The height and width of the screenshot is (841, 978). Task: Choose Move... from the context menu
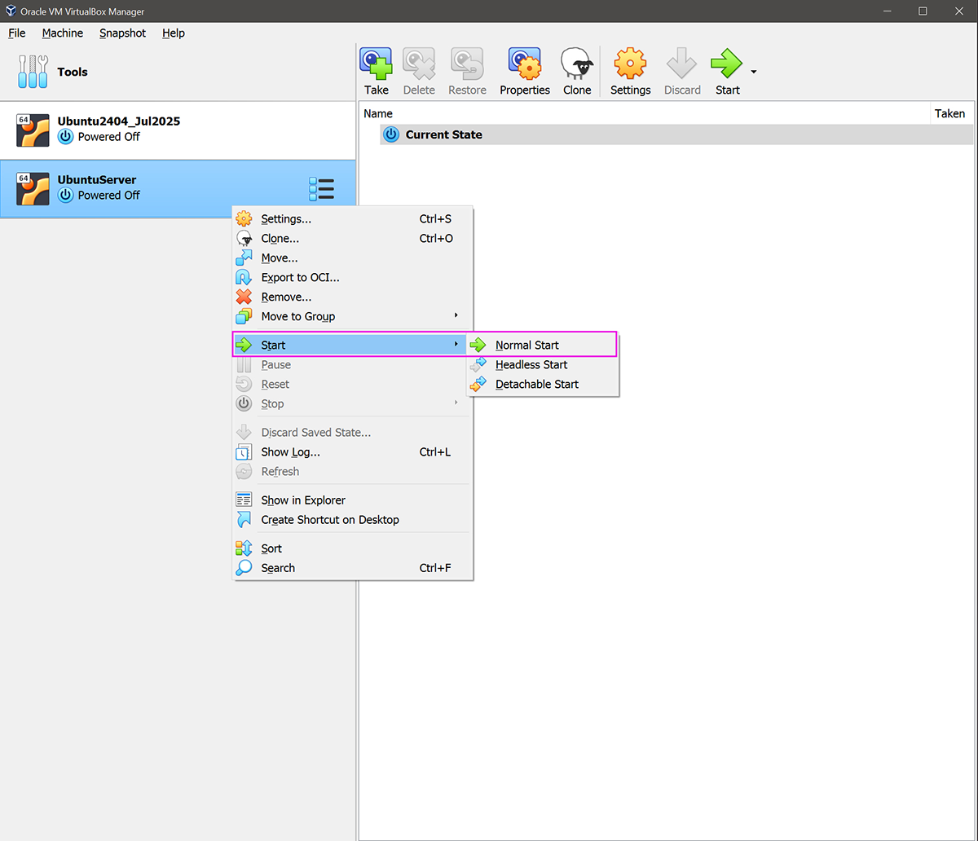352,258
